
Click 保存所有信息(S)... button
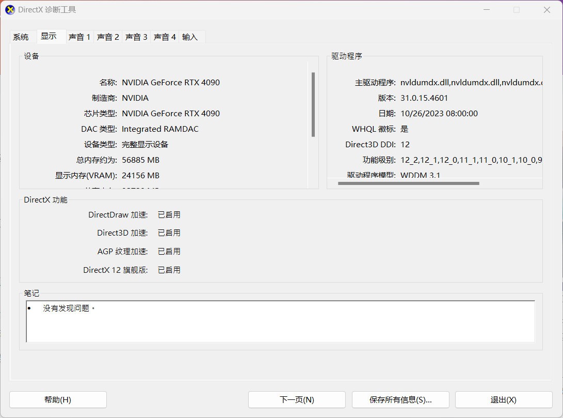(x=400, y=400)
